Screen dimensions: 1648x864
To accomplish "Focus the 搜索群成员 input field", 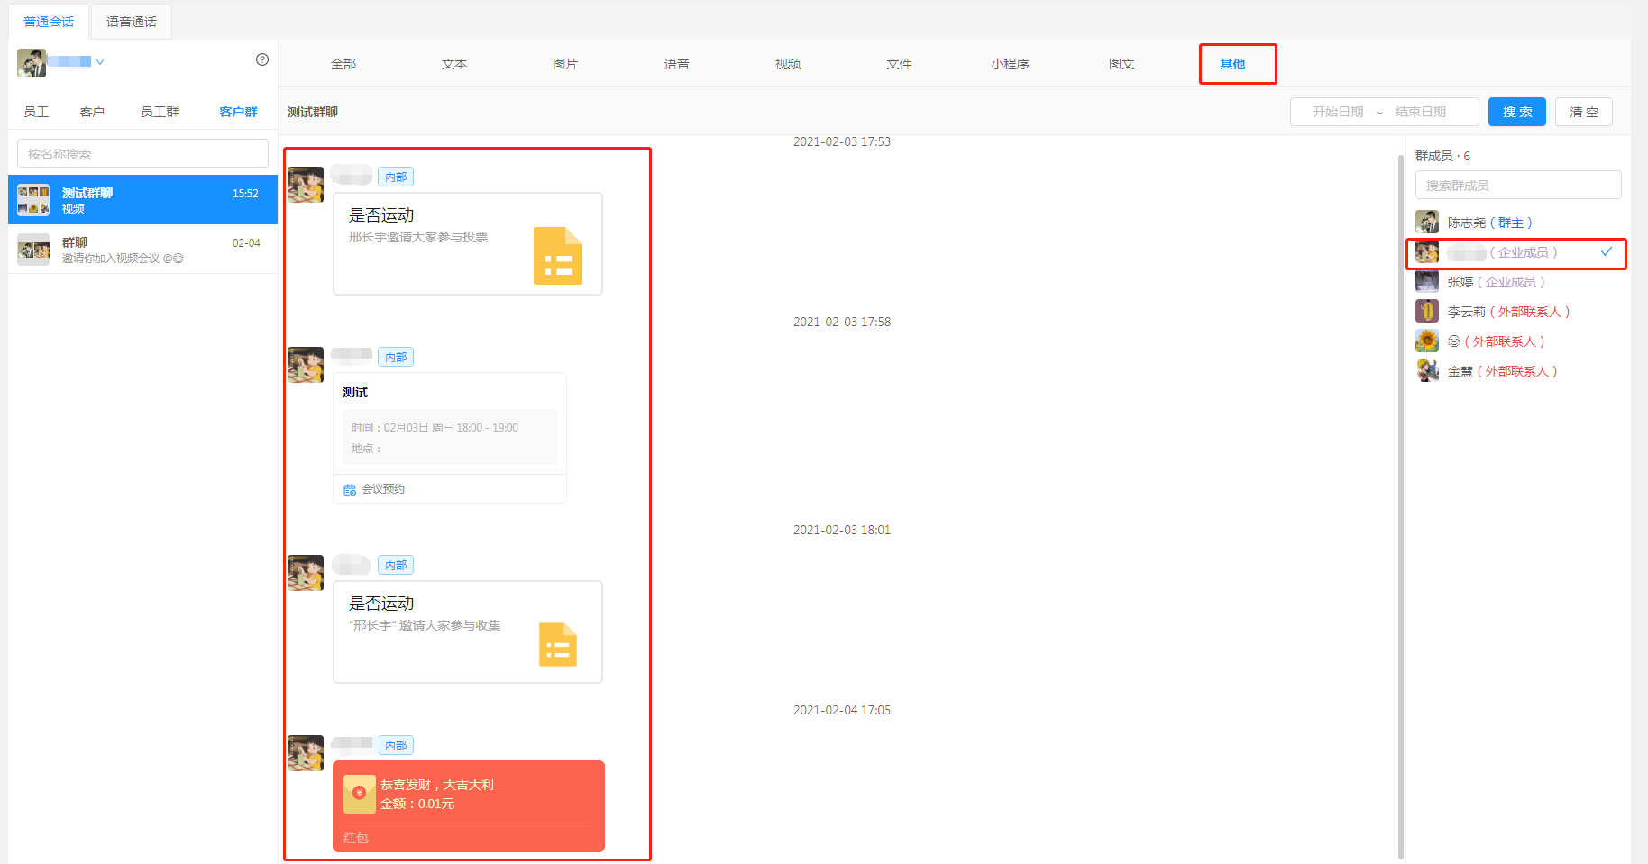I will (1517, 186).
